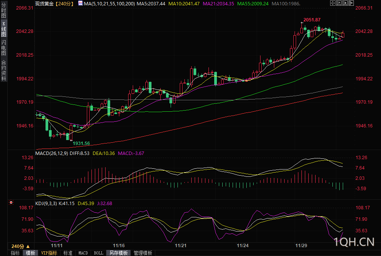Click 另存模板 to save template
This screenshot has height=256, width=381.
coord(118,253)
